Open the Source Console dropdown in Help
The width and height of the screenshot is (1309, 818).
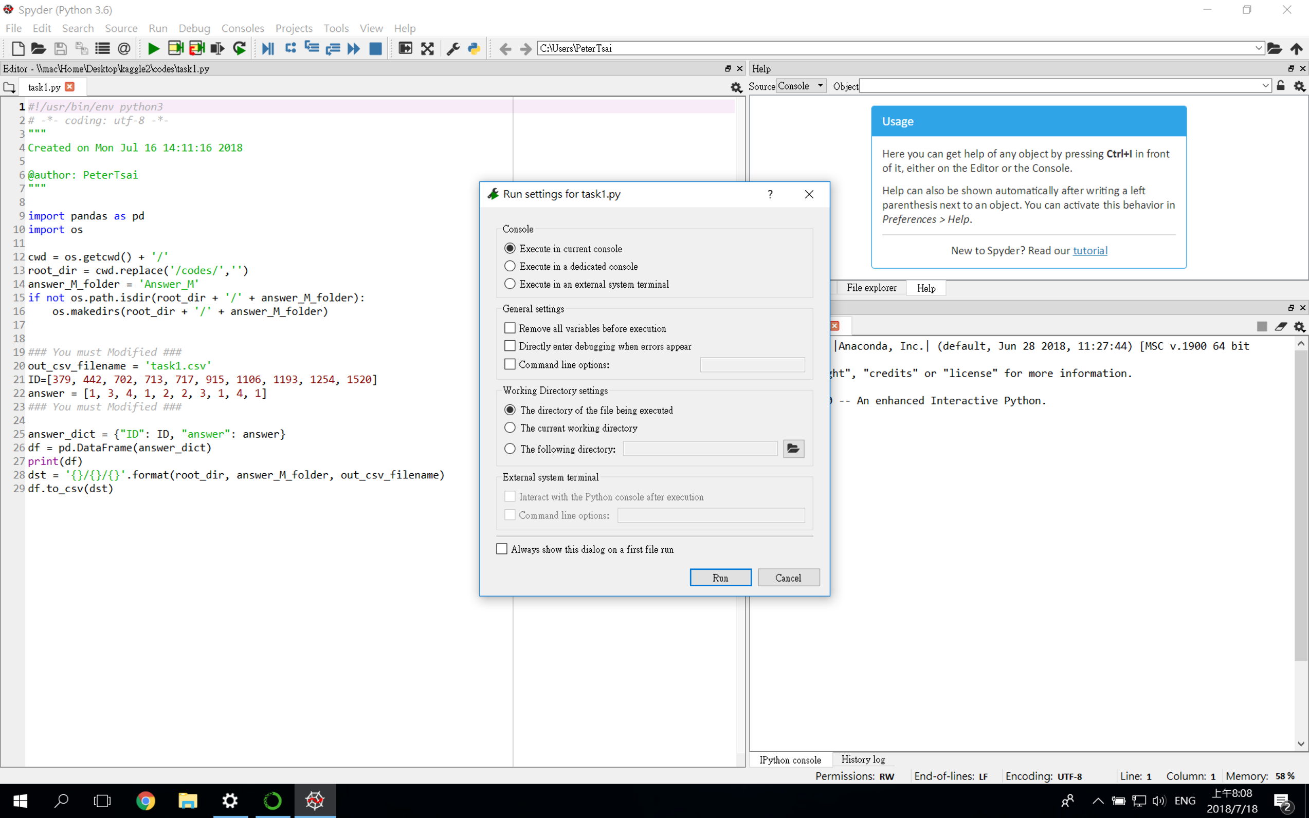pos(801,86)
